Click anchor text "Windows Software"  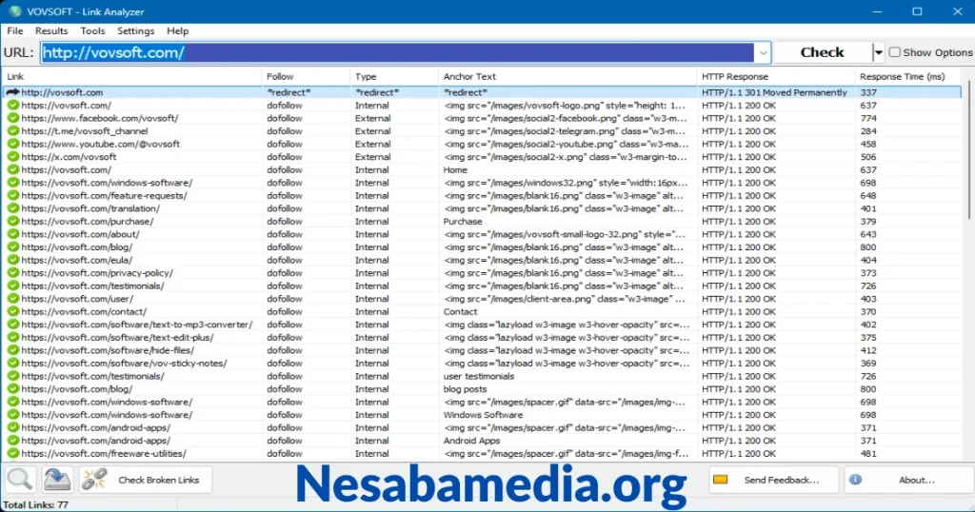pyautogui.click(x=483, y=415)
